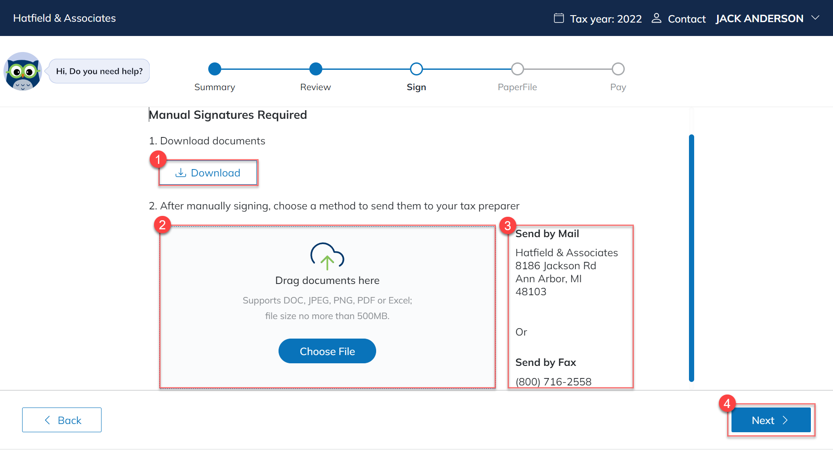Click the blue vertical scrollbar
The width and height of the screenshot is (833, 450).
click(x=691, y=258)
